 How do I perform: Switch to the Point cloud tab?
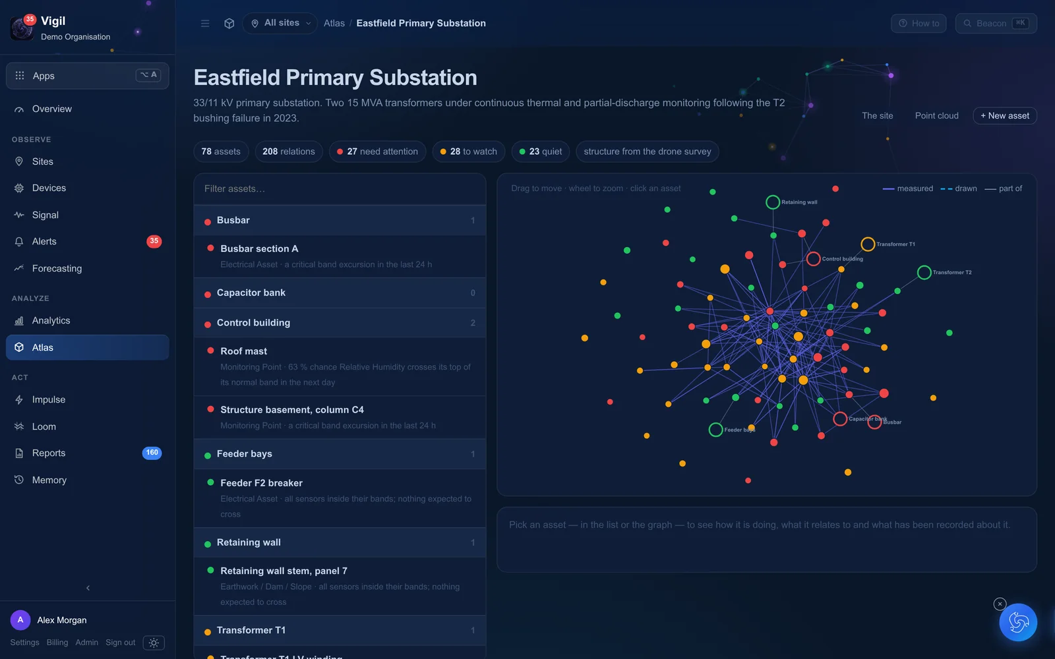pyautogui.click(x=936, y=115)
